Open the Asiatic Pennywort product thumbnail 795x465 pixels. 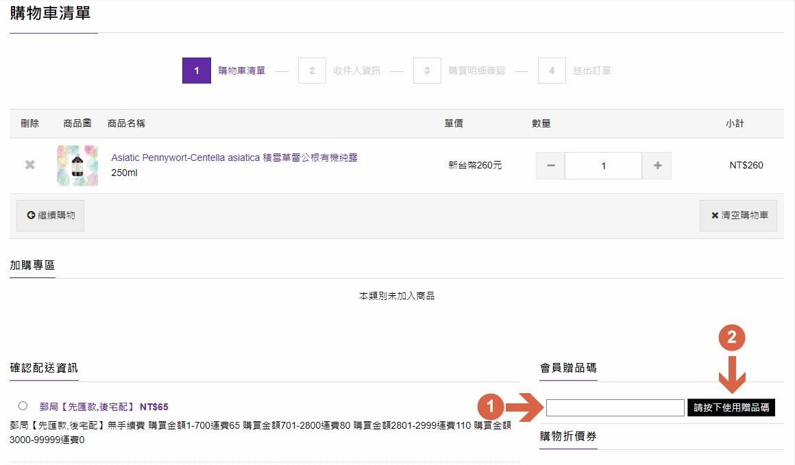[77, 166]
